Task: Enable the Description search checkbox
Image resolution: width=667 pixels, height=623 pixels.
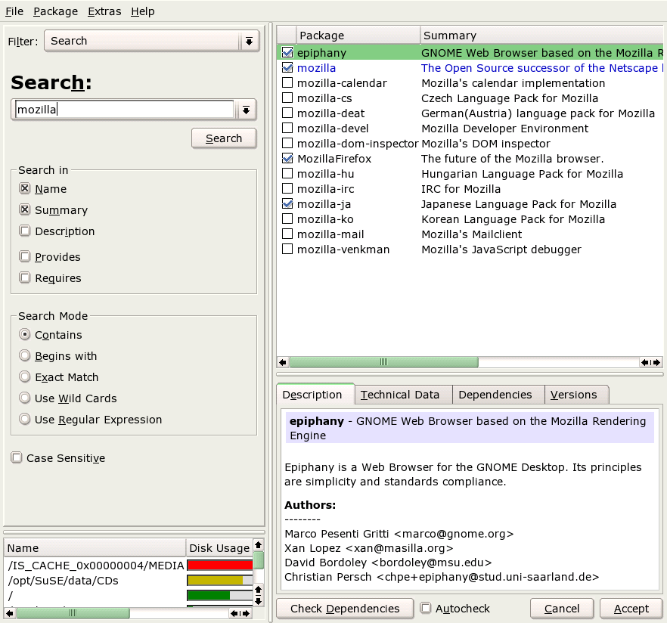Action: (25, 231)
